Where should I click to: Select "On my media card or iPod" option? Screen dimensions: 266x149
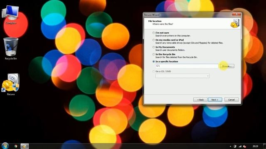153,40
